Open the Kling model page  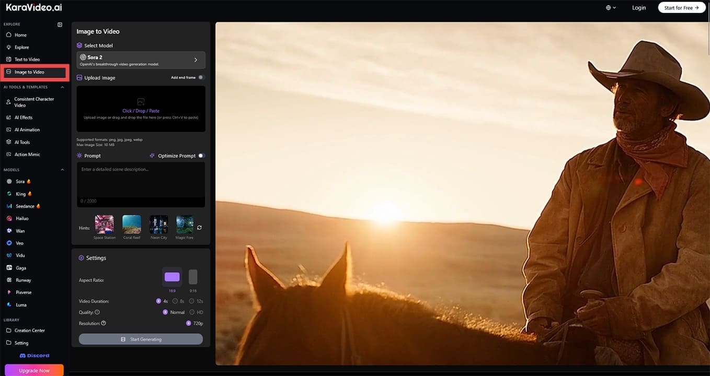tap(20, 194)
